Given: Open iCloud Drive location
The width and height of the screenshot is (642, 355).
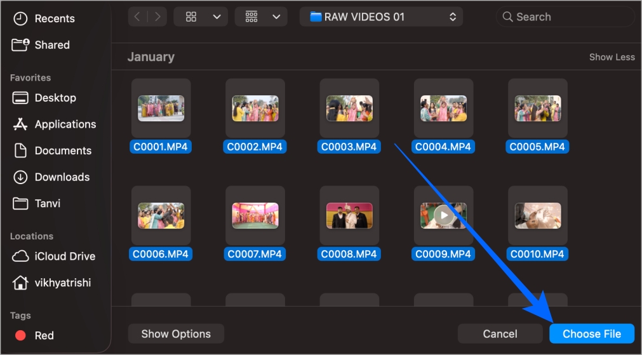Looking at the screenshot, I should [x=54, y=257].
